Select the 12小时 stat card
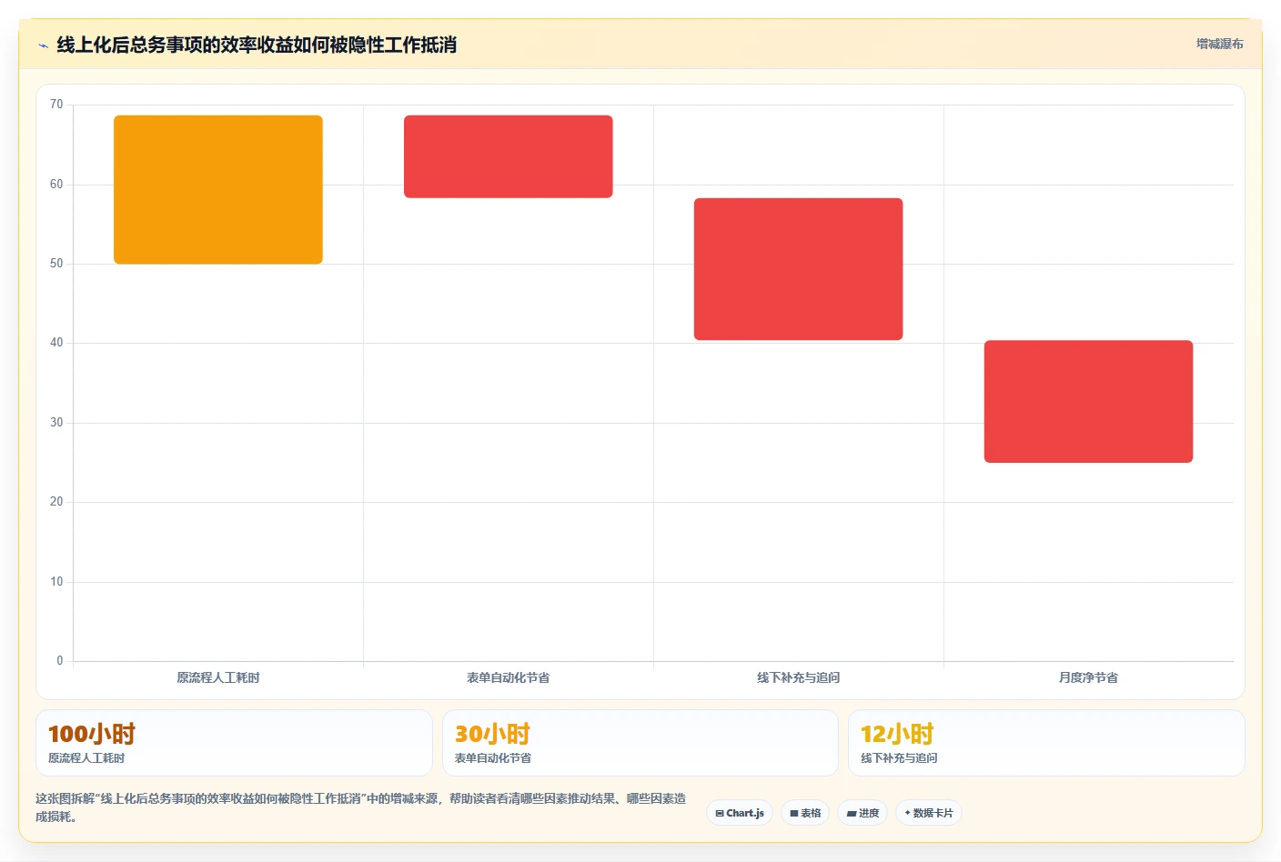Viewport: 1281px width, 862px height. click(x=1046, y=743)
